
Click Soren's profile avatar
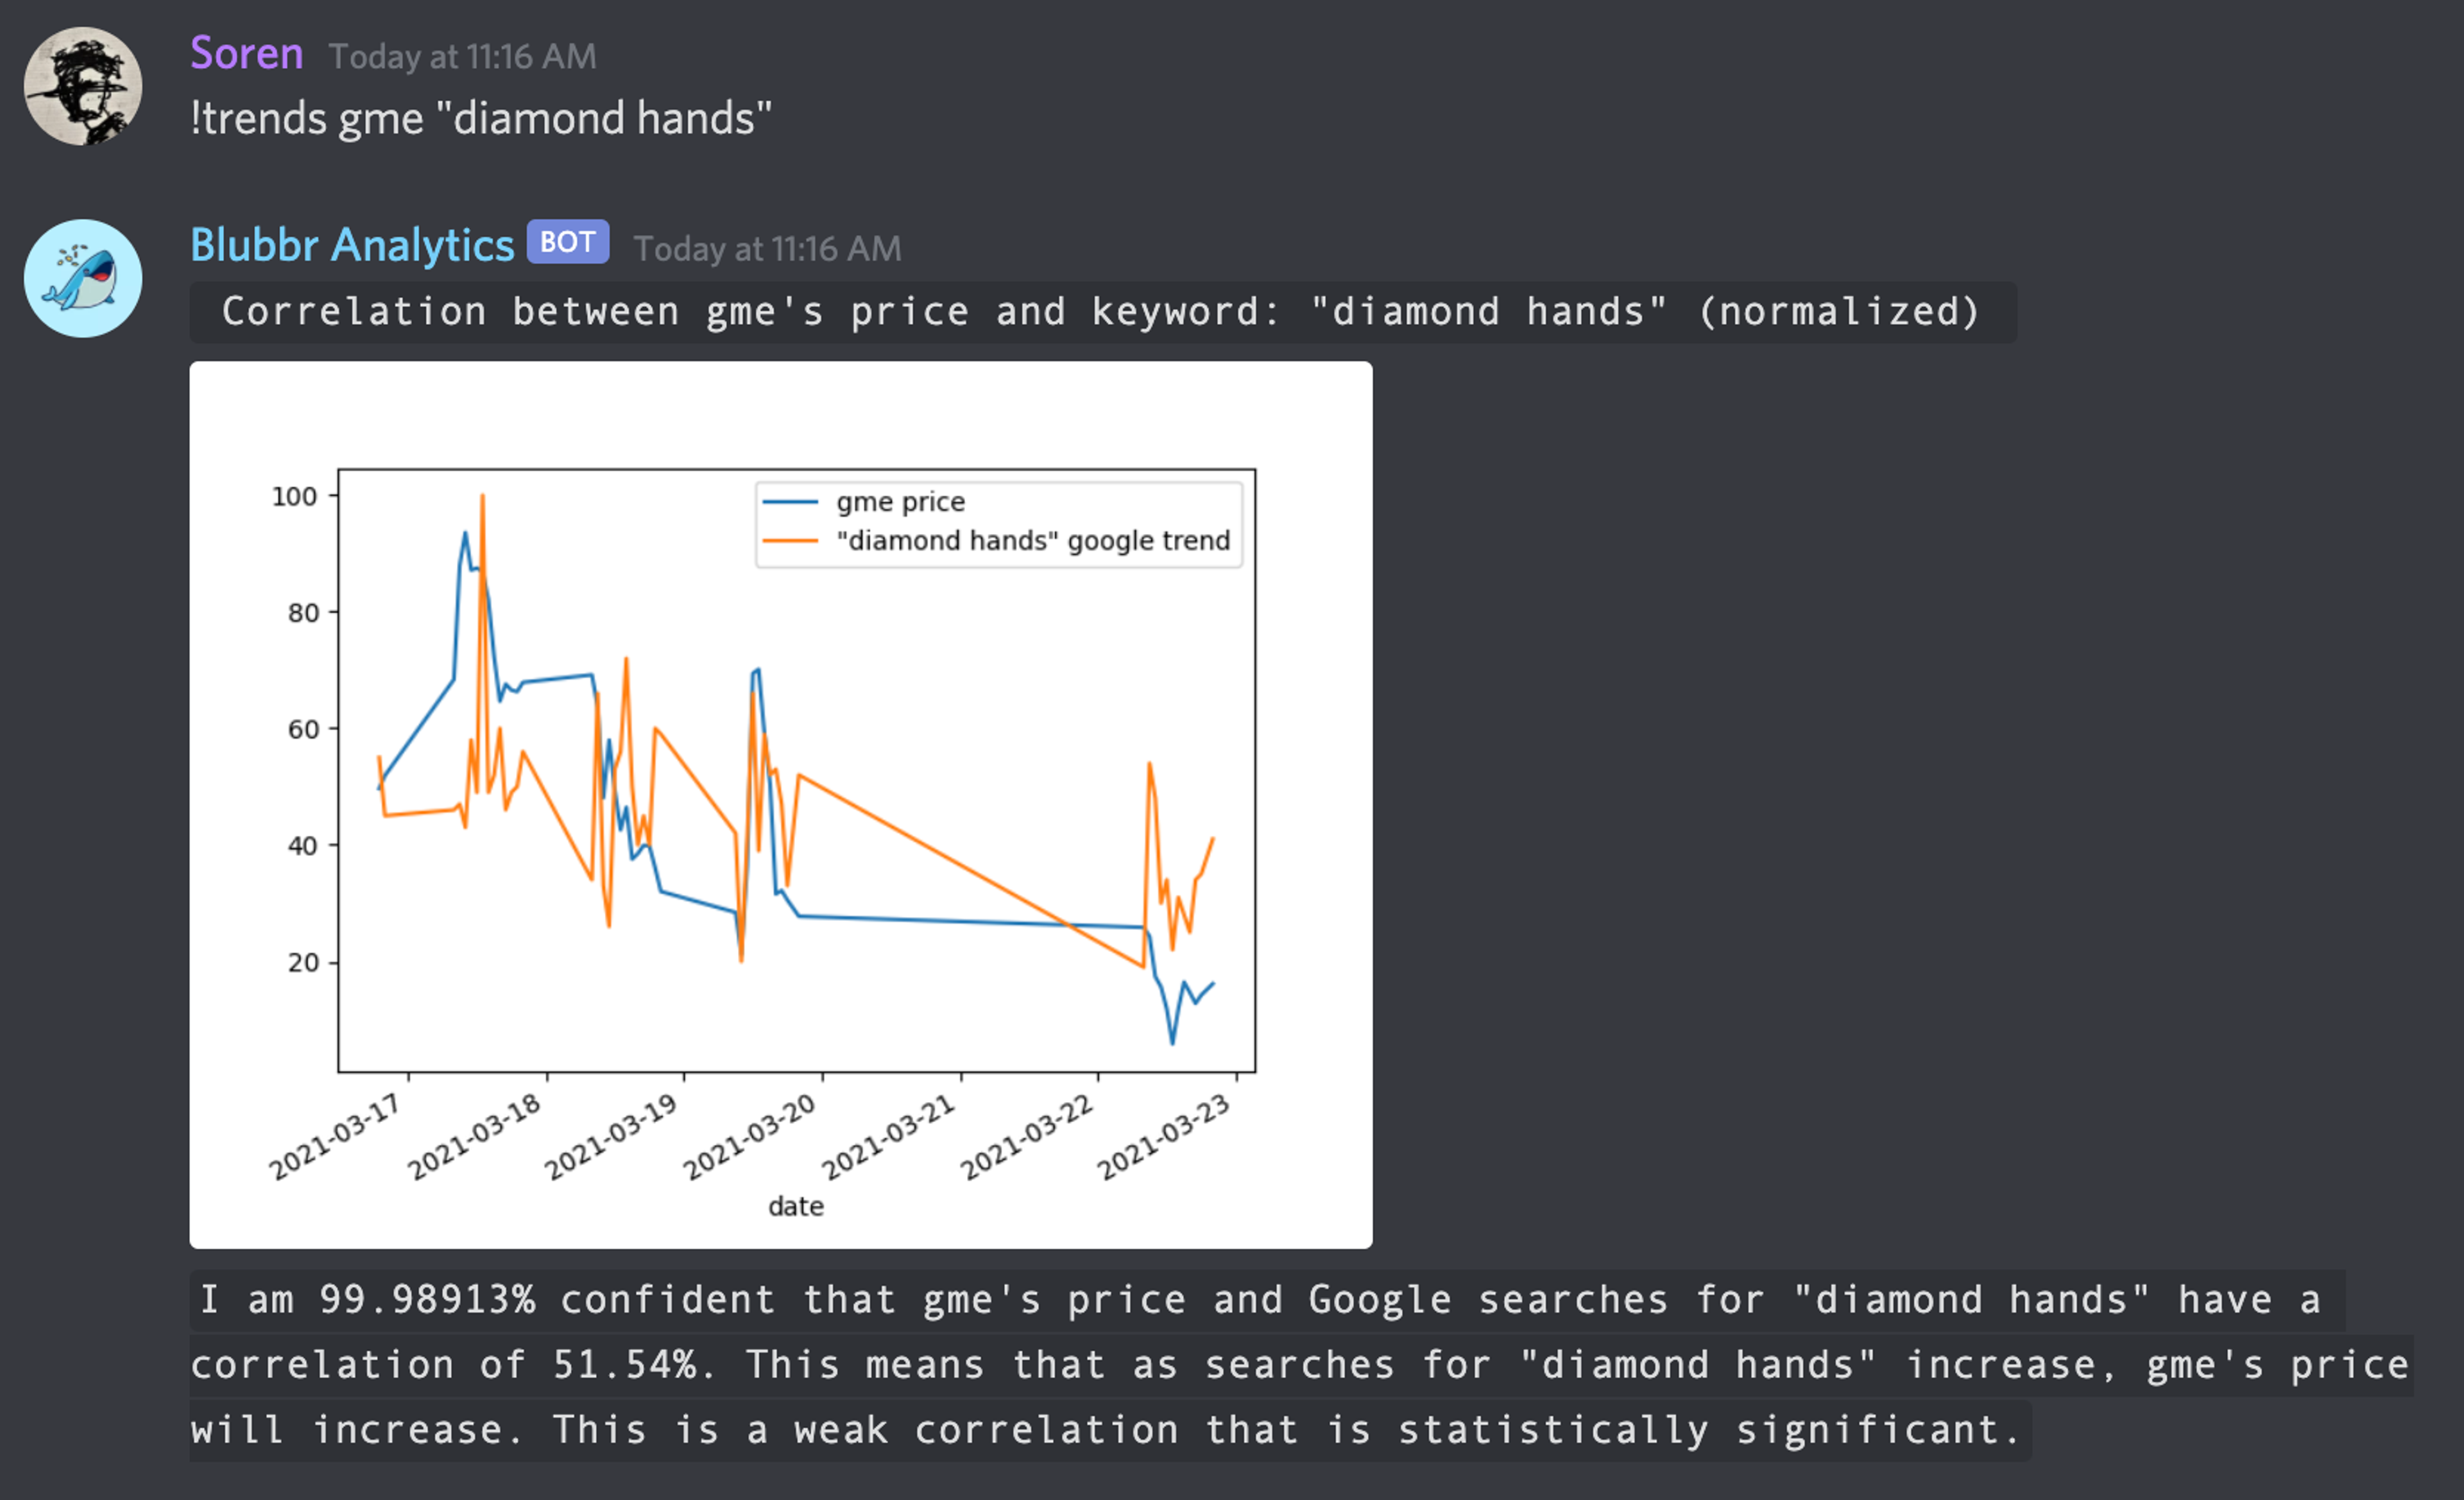click(x=83, y=86)
